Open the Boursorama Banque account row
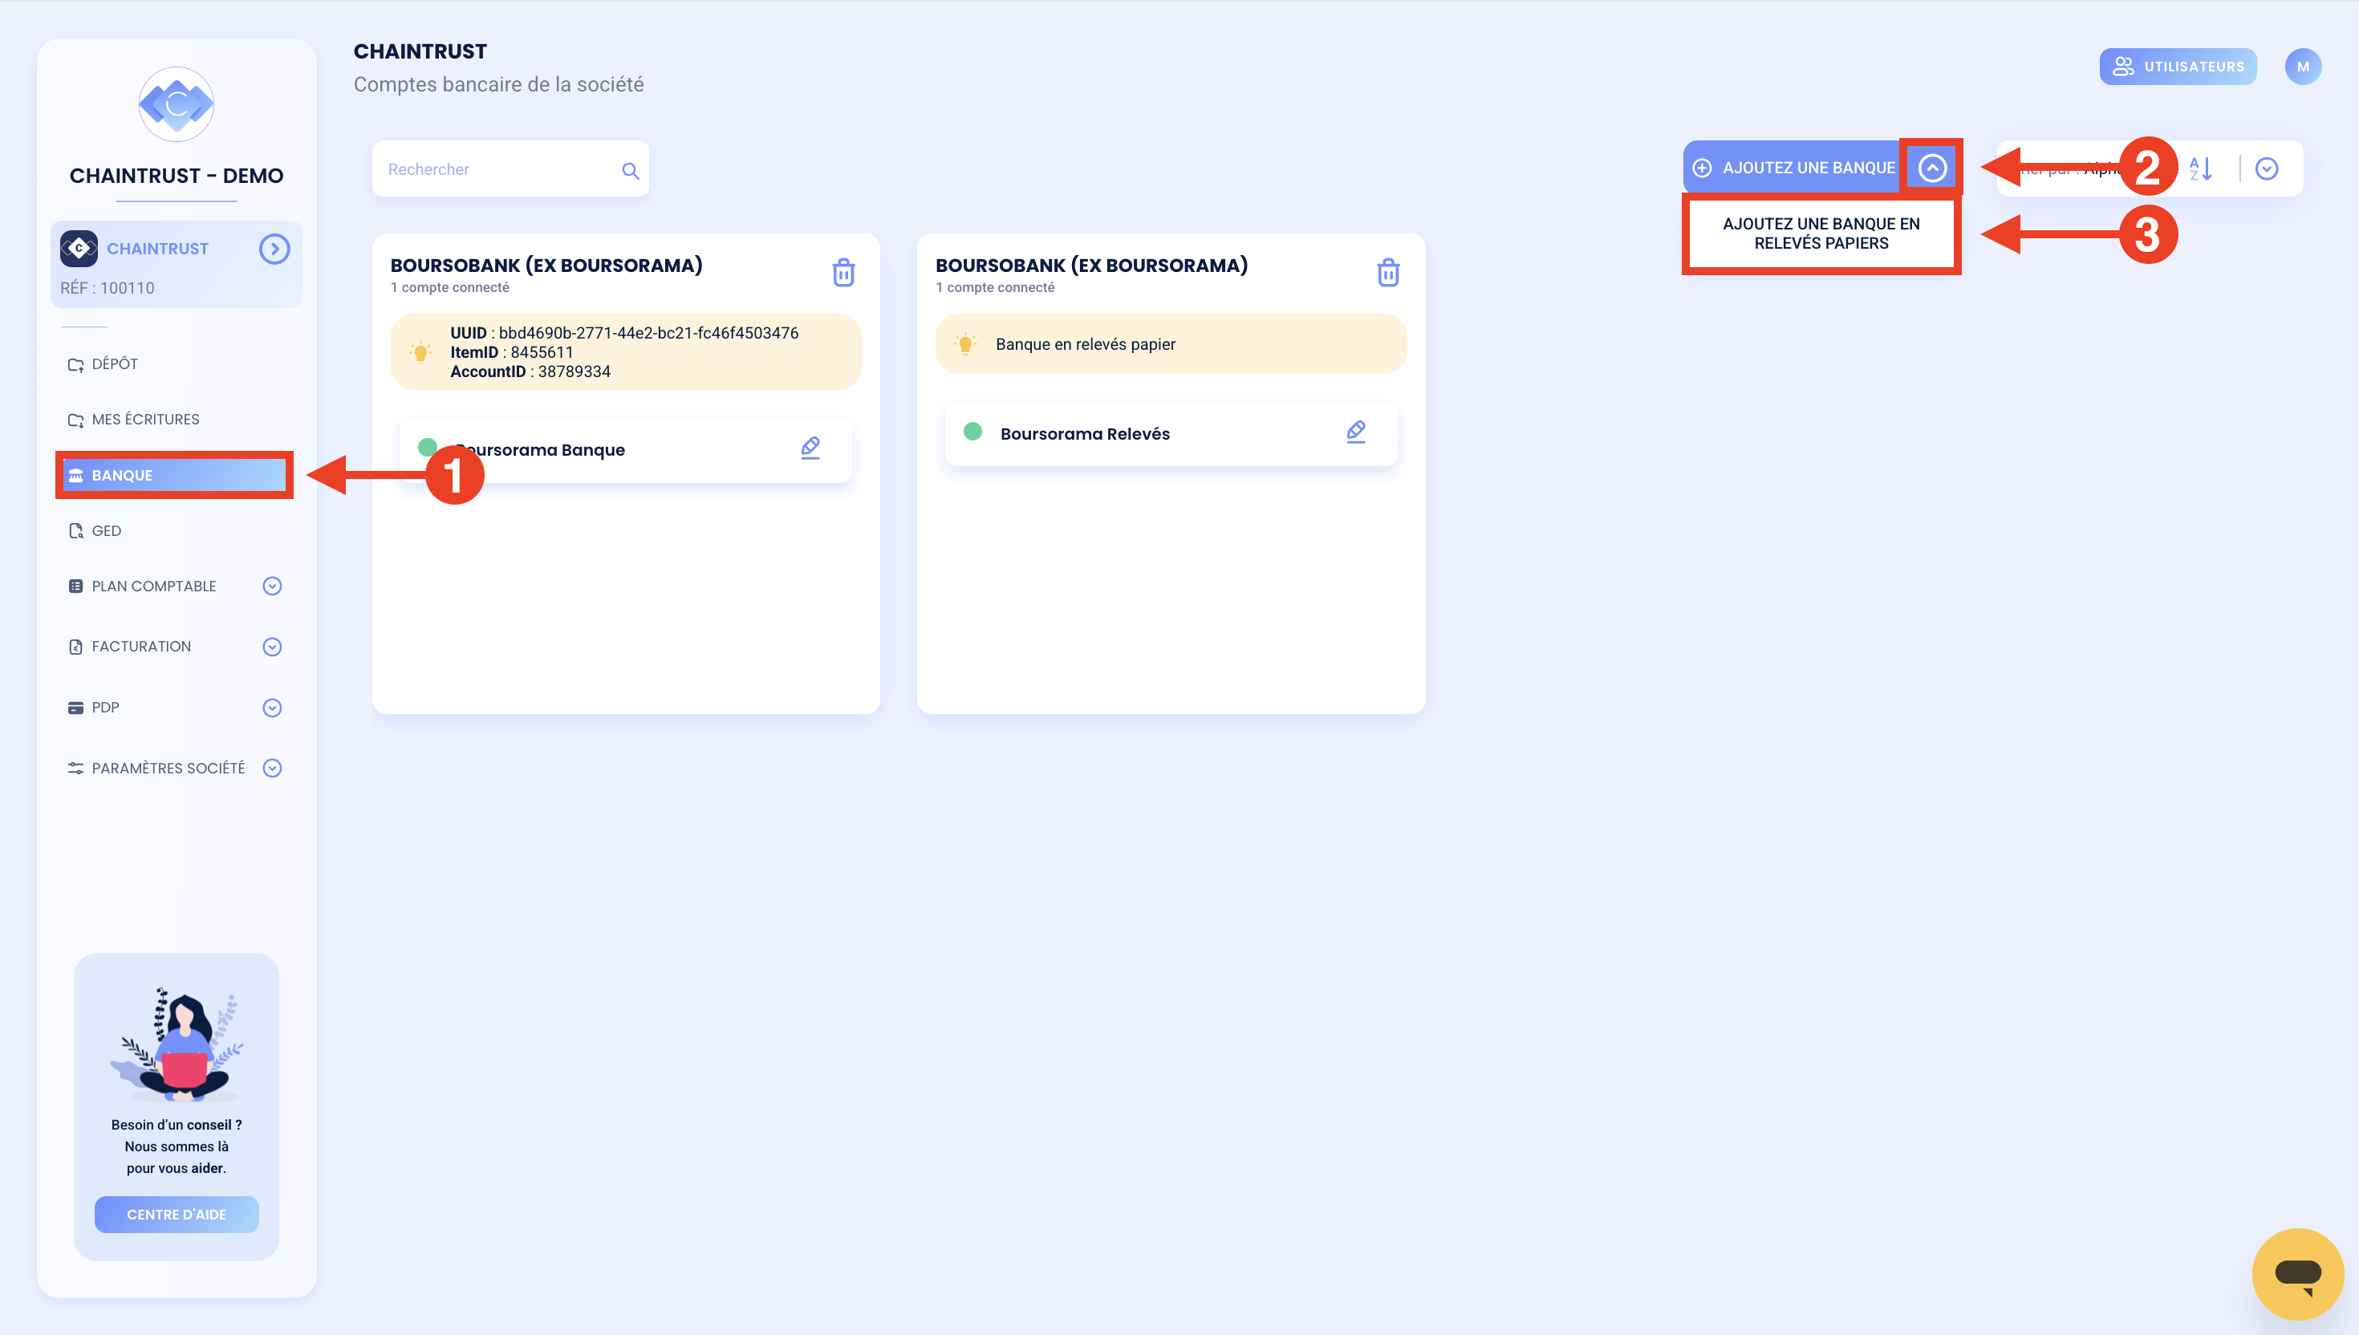 pos(625,449)
